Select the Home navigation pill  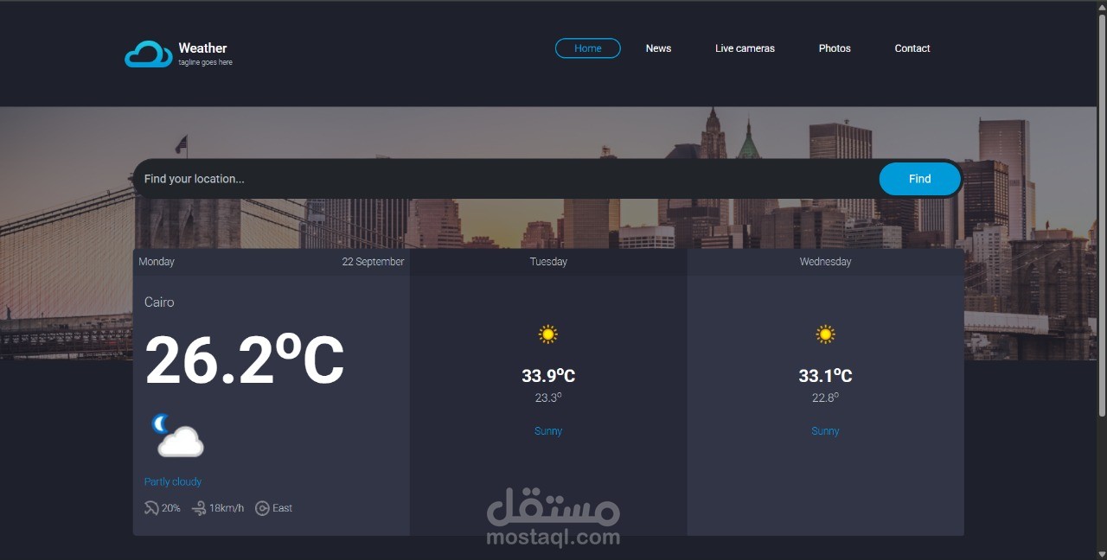[x=587, y=48]
